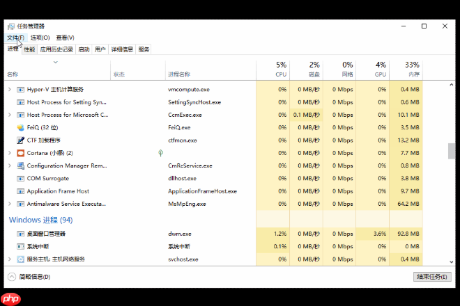Sort by the 网络 column header
The height and width of the screenshot is (306, 460).
coord(339,70)
